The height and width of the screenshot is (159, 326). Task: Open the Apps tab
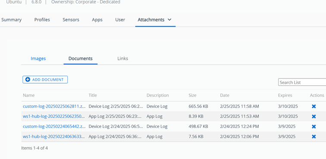click(x=97, y=20)
